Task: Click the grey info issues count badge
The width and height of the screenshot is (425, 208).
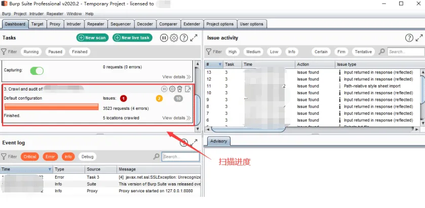Action: [178, 98]
